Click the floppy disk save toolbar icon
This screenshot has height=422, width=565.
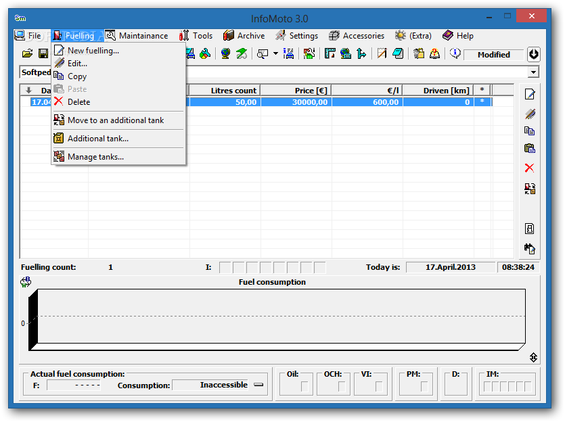[x=43, y=54]
